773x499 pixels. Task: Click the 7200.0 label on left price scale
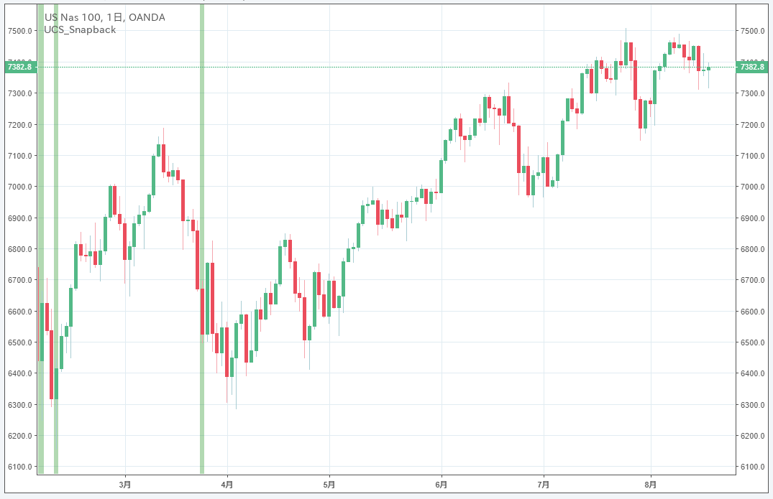point(19,125)
